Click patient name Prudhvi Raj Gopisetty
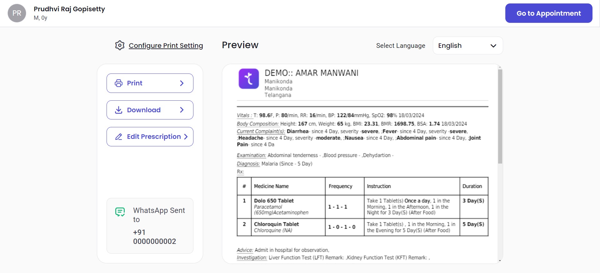This screenshot has width=600, height=273. click(69, 9)
